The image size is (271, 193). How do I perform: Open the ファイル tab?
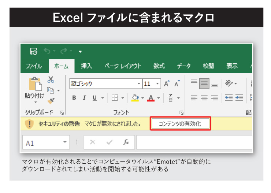click(x=34, y=66)
